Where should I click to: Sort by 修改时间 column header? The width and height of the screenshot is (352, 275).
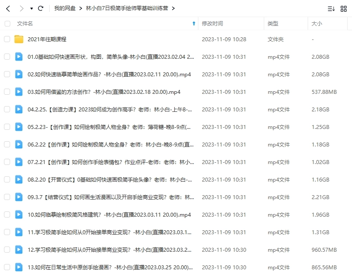pyautogui.click(x=212, y=24)
